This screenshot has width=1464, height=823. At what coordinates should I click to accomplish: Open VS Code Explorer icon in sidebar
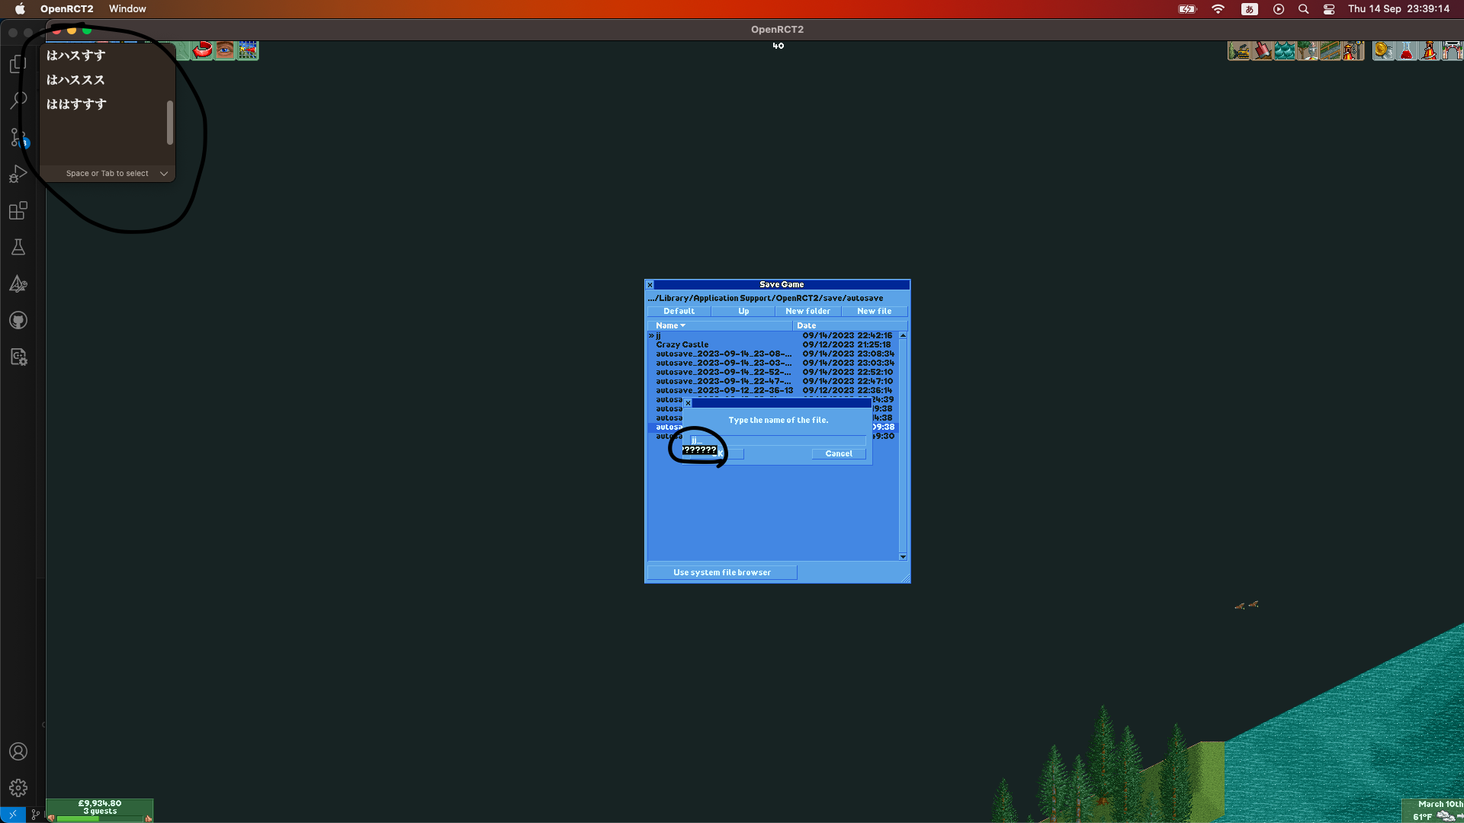pos(18,64)
